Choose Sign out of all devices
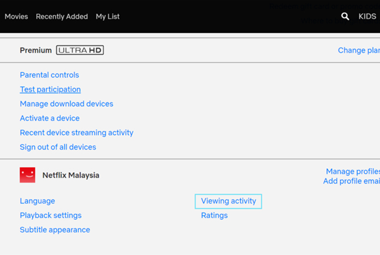Viewport: 380px width, 255px height. coord(58,147)
